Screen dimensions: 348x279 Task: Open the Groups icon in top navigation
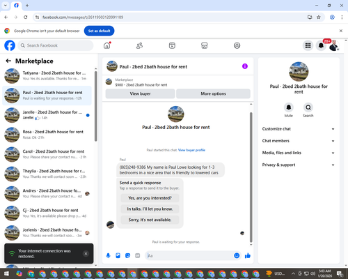(237, 45)
